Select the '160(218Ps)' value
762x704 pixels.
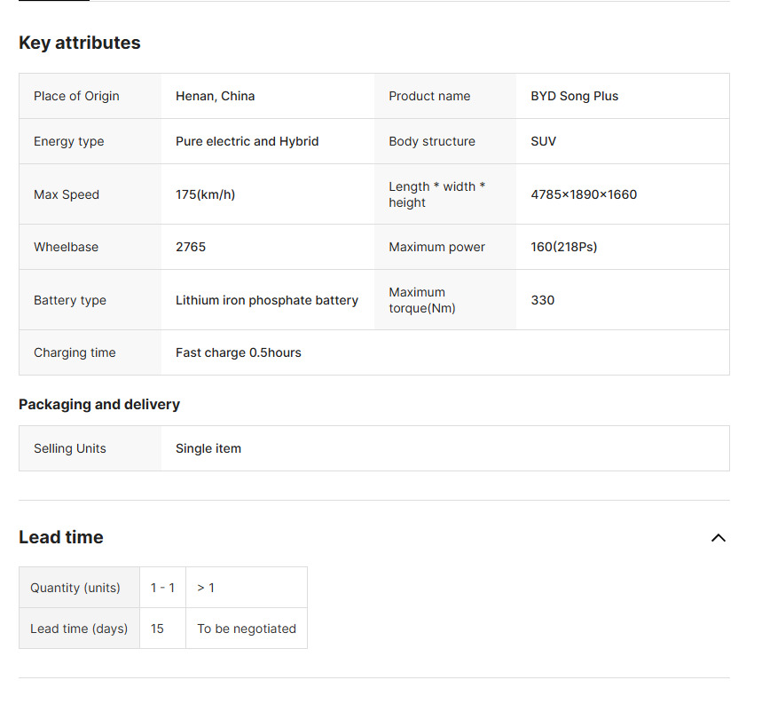[563, 247]
